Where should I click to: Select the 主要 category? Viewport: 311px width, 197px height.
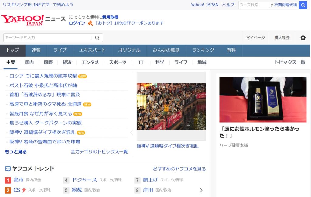11,62
